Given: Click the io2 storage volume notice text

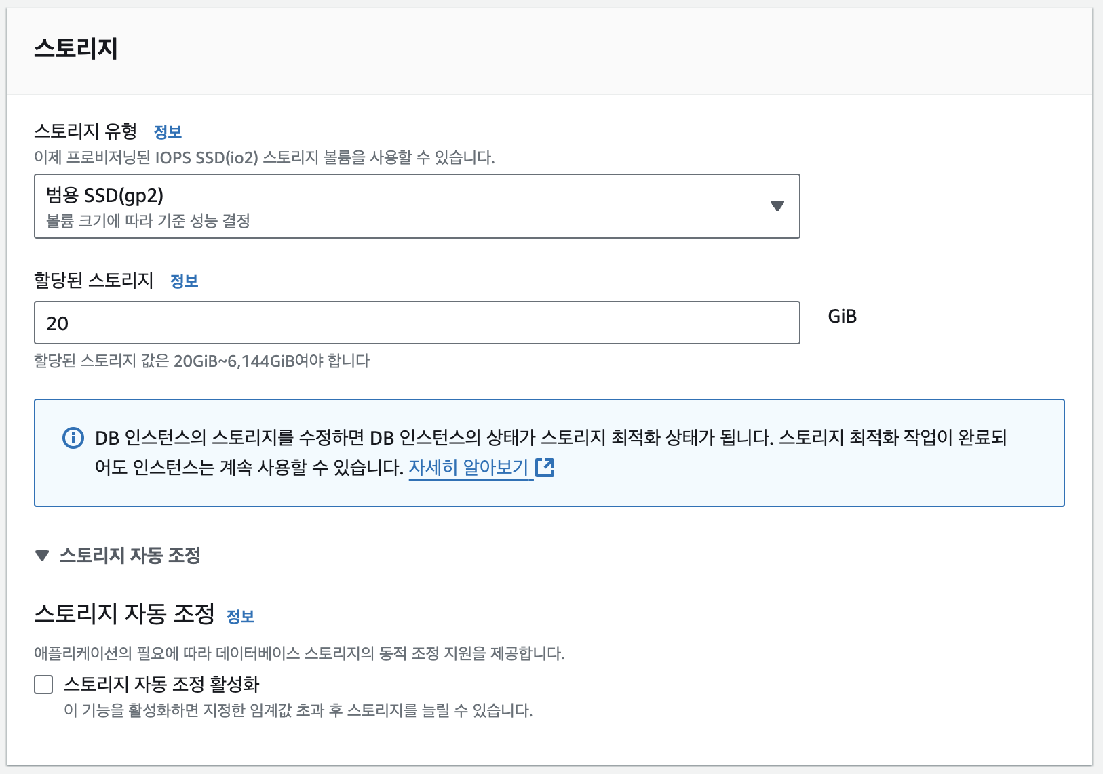Looking at the screenshot, I should point(265,157).
